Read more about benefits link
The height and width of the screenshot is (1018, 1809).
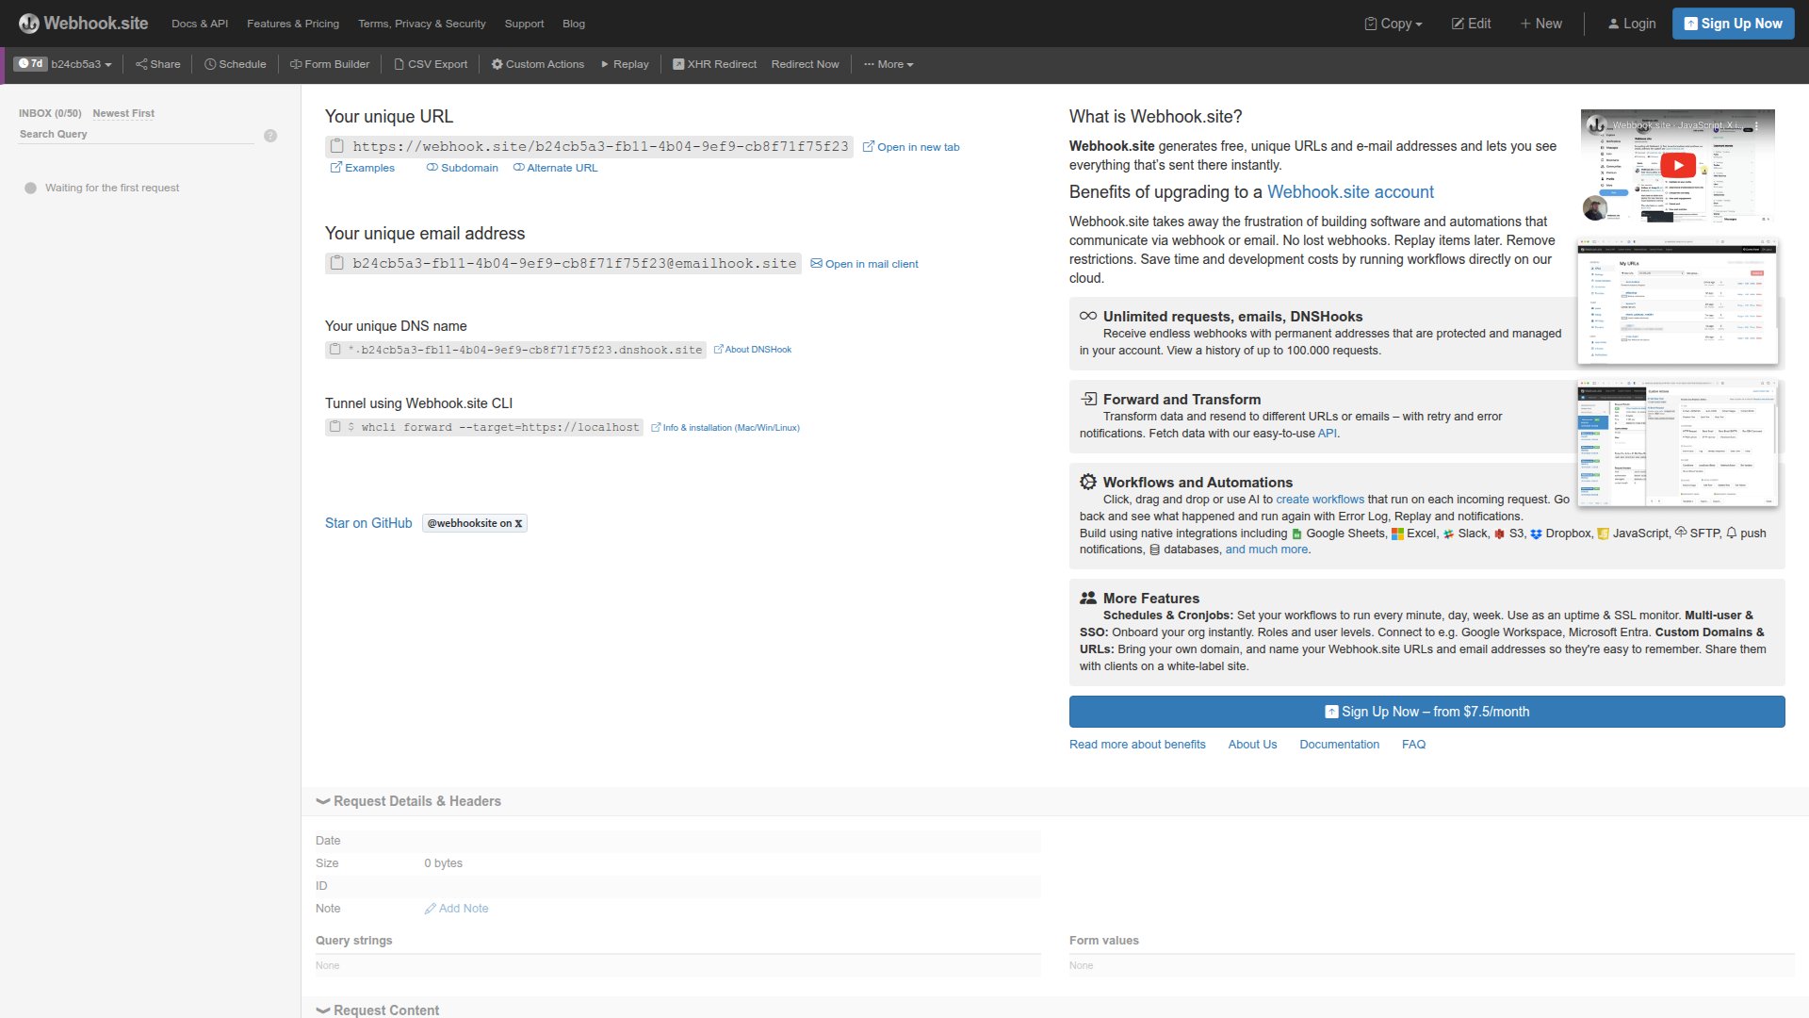(x=1137, y=745)
